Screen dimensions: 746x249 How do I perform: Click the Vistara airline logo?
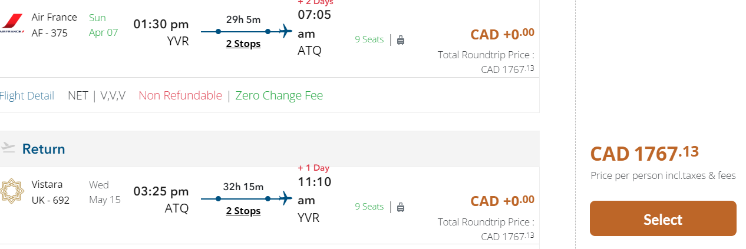click(12, 191)
